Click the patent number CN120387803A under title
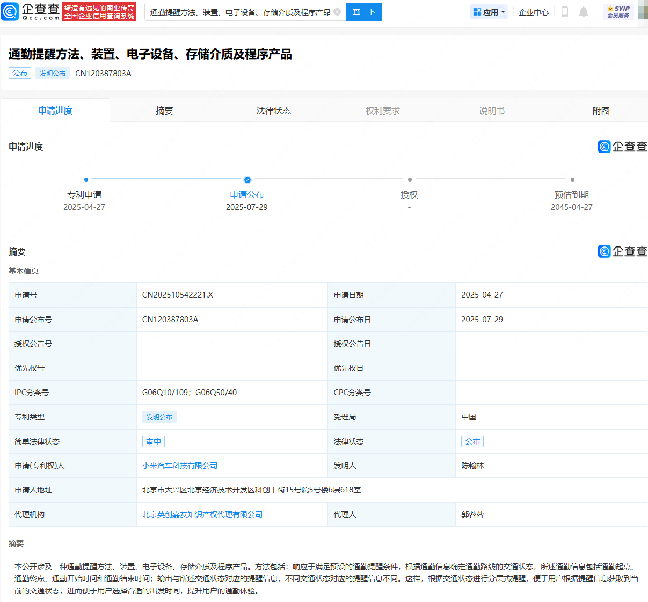This screenshot has height=602, width=648. pyautogui.click(x=103, y=74)
